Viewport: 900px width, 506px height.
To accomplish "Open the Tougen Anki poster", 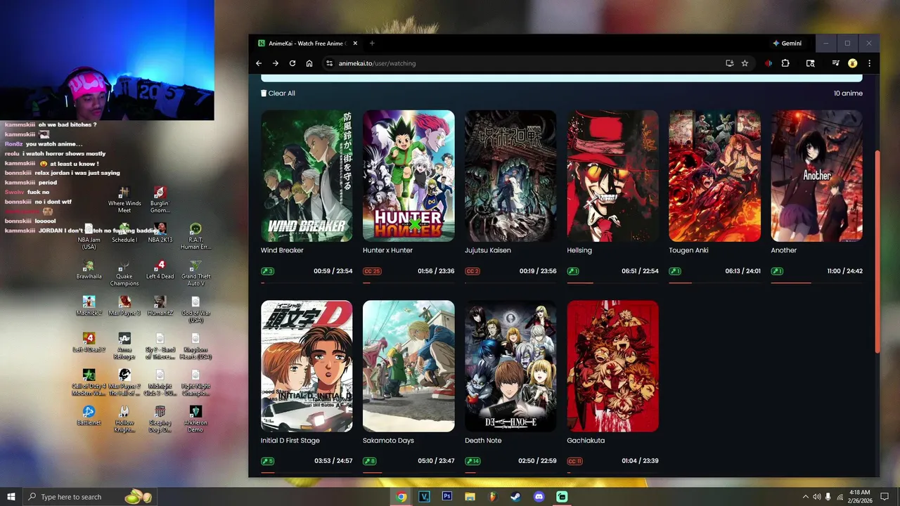I will 714,176.
